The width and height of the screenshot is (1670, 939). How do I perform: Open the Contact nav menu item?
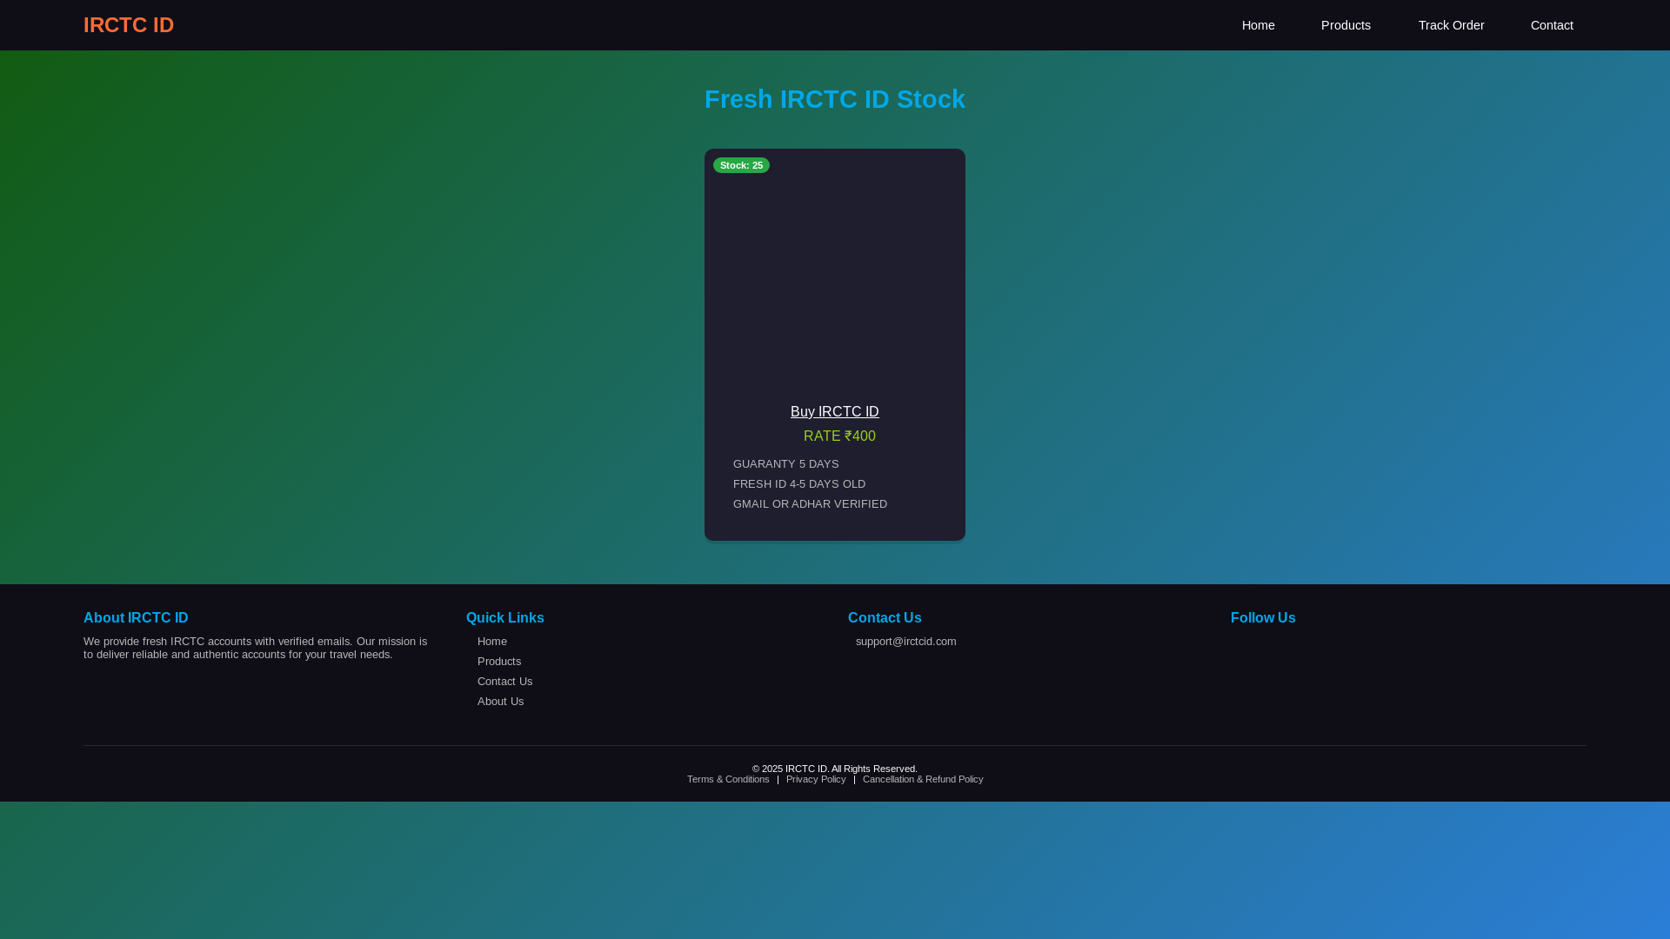(1552, 25)
